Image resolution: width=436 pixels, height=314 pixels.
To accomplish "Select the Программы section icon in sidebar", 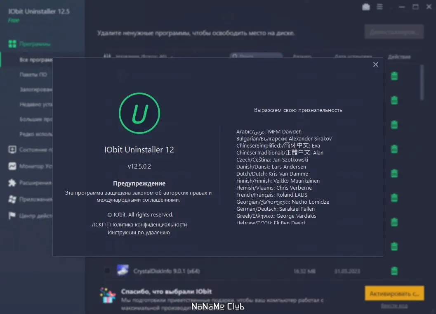I will pyautogui.click(x=12, y=44).
